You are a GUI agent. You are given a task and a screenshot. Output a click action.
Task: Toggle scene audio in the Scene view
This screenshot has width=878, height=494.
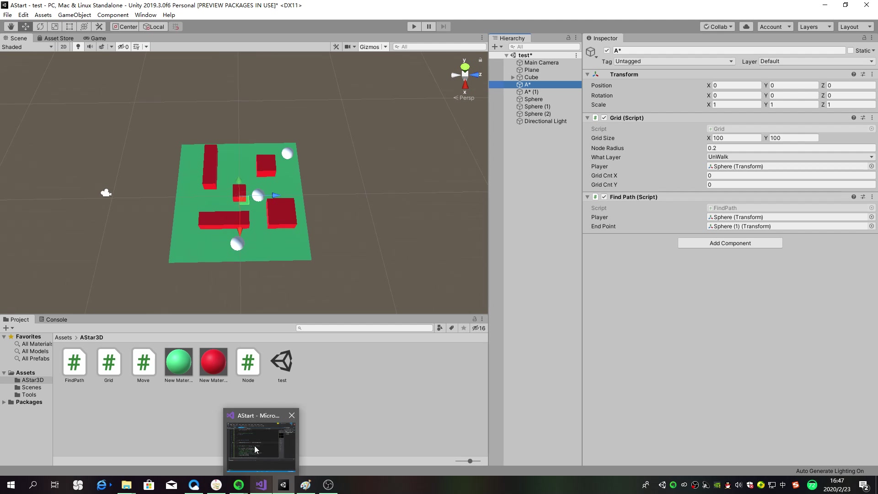[x=90, y=46]
